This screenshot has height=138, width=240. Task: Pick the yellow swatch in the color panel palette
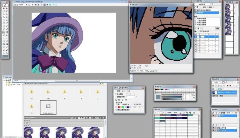pyautogui.click(x=164, y=89)
